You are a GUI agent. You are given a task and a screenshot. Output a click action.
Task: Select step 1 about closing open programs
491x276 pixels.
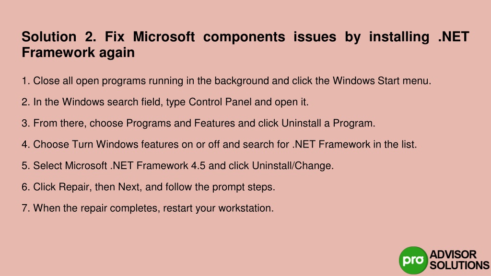[226, 80]
